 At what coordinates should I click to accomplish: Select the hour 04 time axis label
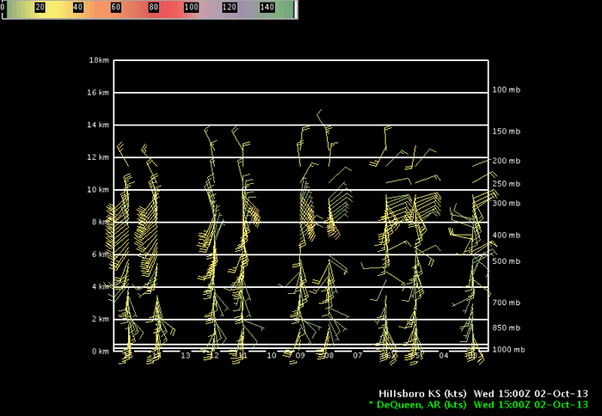coord(444,355)
